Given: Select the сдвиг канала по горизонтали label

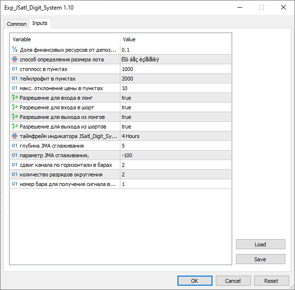Looking at the screenshot, I should click(66, 165).
